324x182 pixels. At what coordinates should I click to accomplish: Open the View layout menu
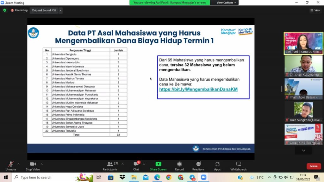315,10
